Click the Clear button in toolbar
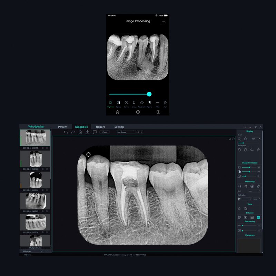 [105, 132]
